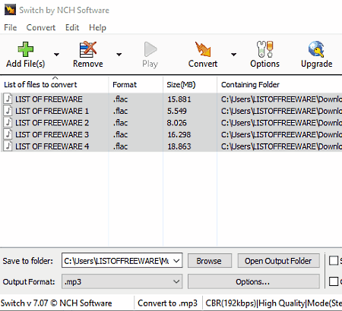Click the 18.863 size value

click(x=179, y=146)
